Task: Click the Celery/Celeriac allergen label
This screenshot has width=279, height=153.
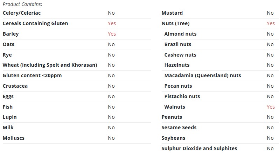Action: click(22, 13)
